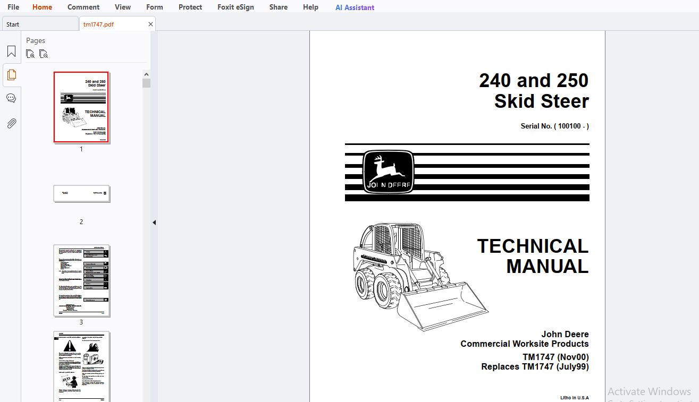Click the "Pages" panel title
This screenshot has height=402, width=699.
(36, 40)
